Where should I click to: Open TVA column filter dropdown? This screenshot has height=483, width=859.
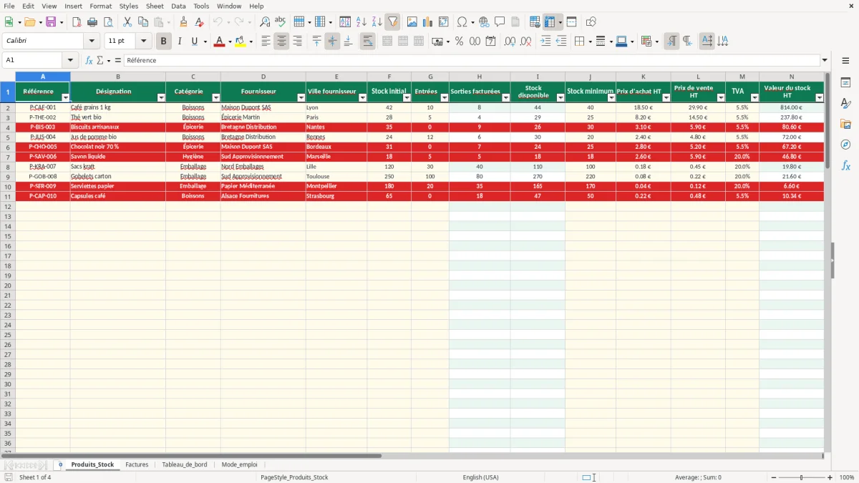(x=754, y=98)
